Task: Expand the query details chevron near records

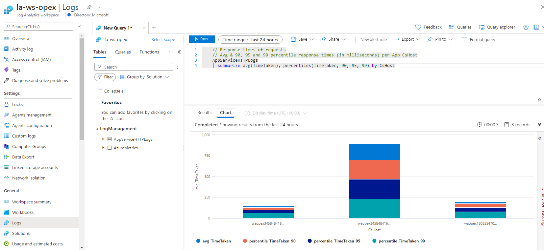Action: pos(539,125)
